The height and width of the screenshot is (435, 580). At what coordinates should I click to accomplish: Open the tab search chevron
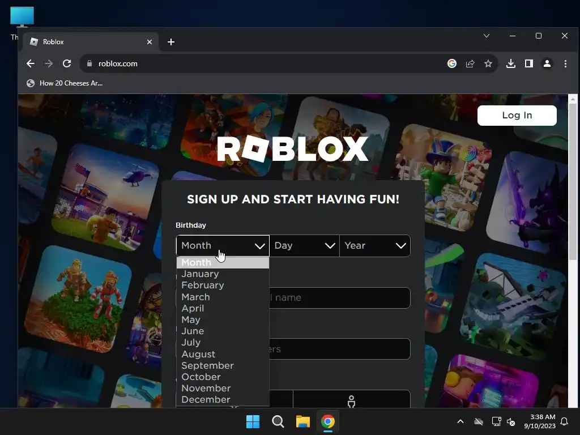tap(487, 36)
